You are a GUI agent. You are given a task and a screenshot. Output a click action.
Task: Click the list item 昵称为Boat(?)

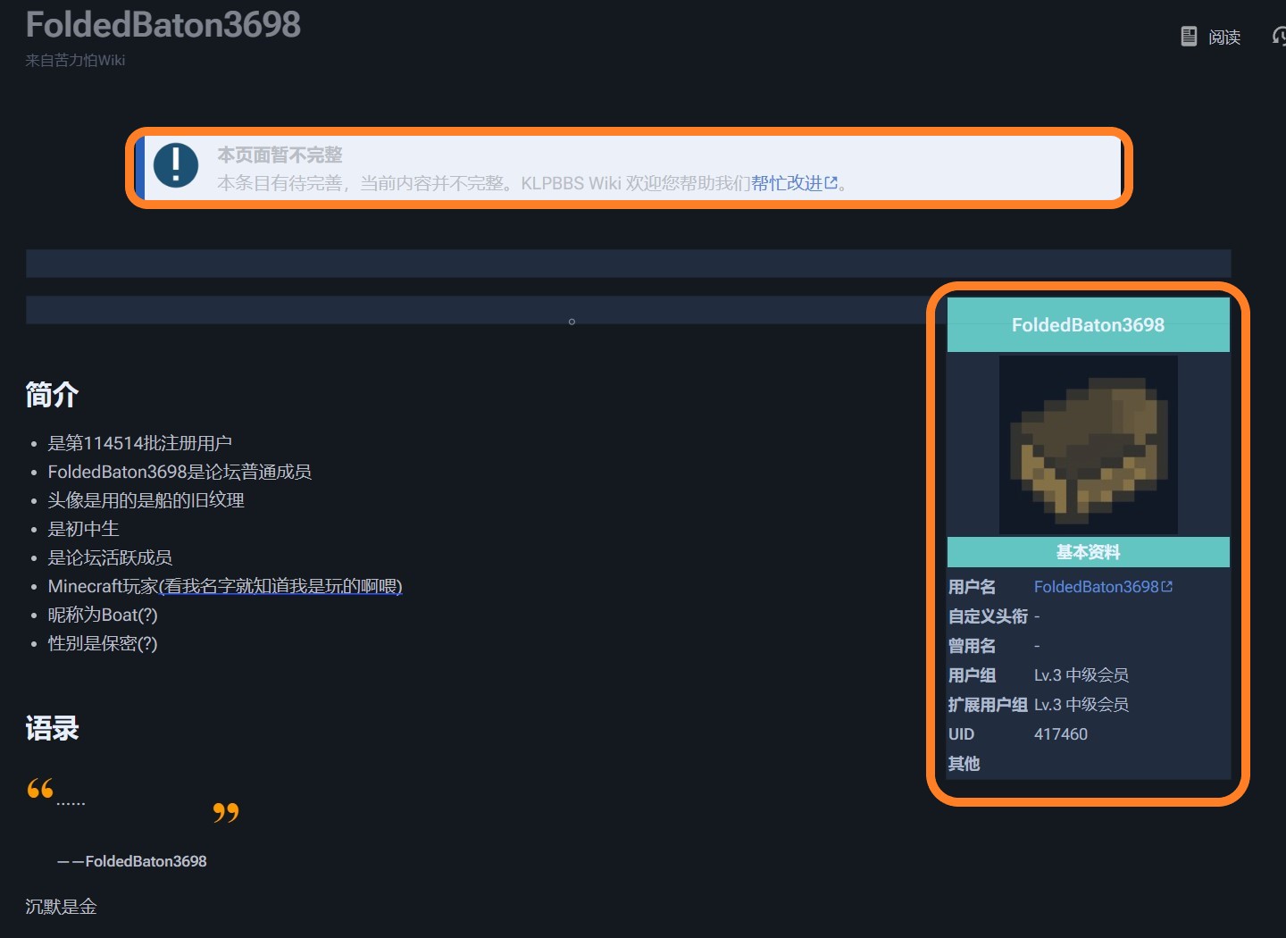pos(103,615)
